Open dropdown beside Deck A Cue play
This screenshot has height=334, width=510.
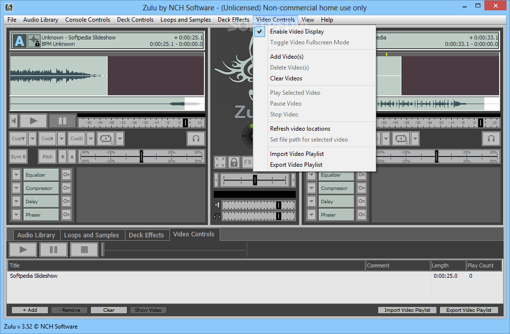tap(62, 139)
